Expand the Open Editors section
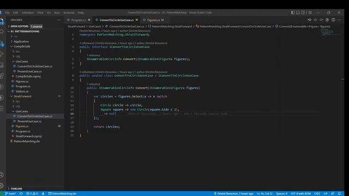Screen dimensions: 349x196 coord(35,26)
